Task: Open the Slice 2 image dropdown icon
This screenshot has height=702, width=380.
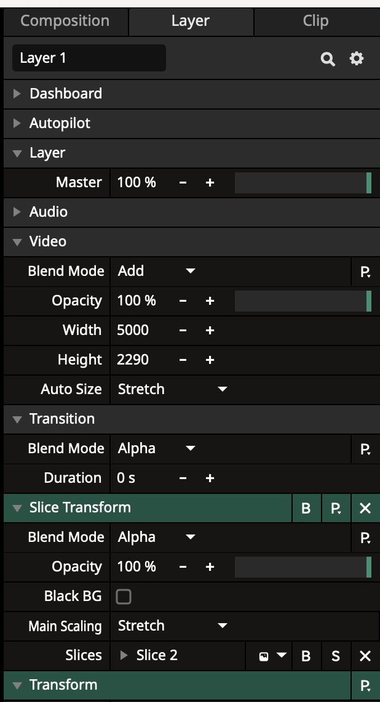Action: point(272,656)
